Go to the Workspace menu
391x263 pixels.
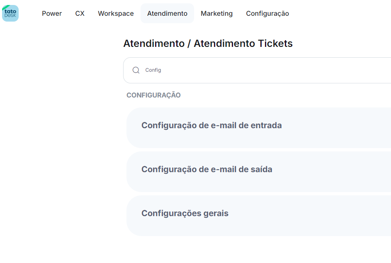pyautogui.click(x=116, y=13)
